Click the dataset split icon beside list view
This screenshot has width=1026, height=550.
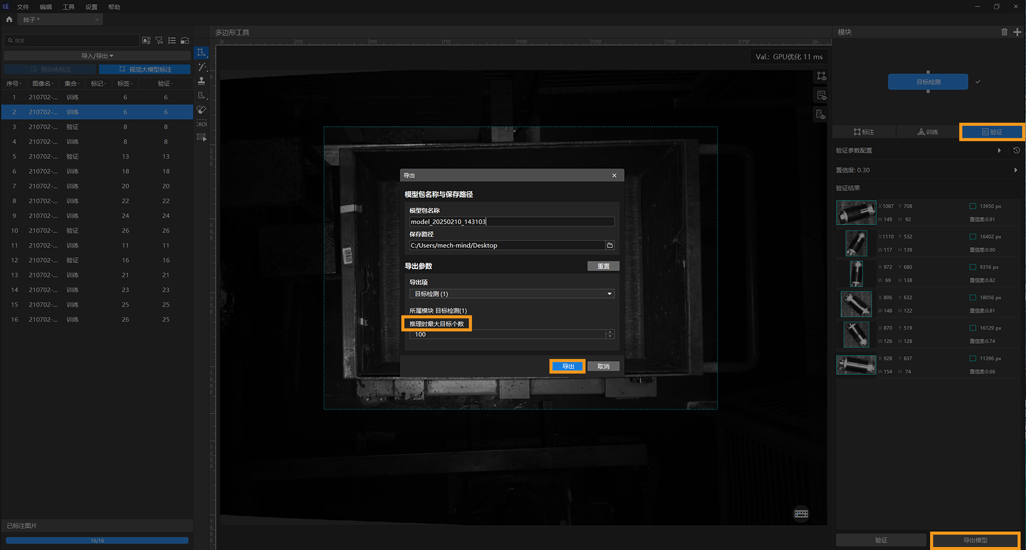(185, 41)
